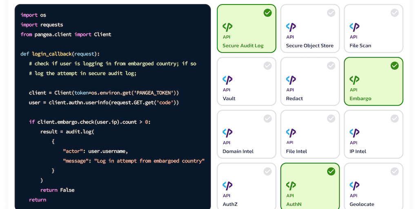Click the 'return False' line

pos(57,190)
